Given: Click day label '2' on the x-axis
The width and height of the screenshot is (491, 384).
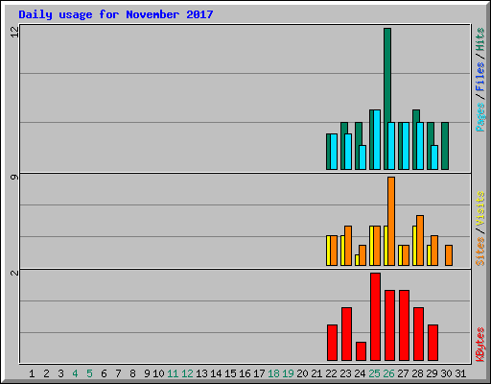Looking at the screenshot, I should tap(46, 373).
